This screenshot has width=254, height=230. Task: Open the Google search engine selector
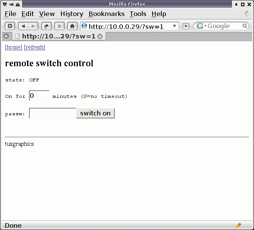201,26
